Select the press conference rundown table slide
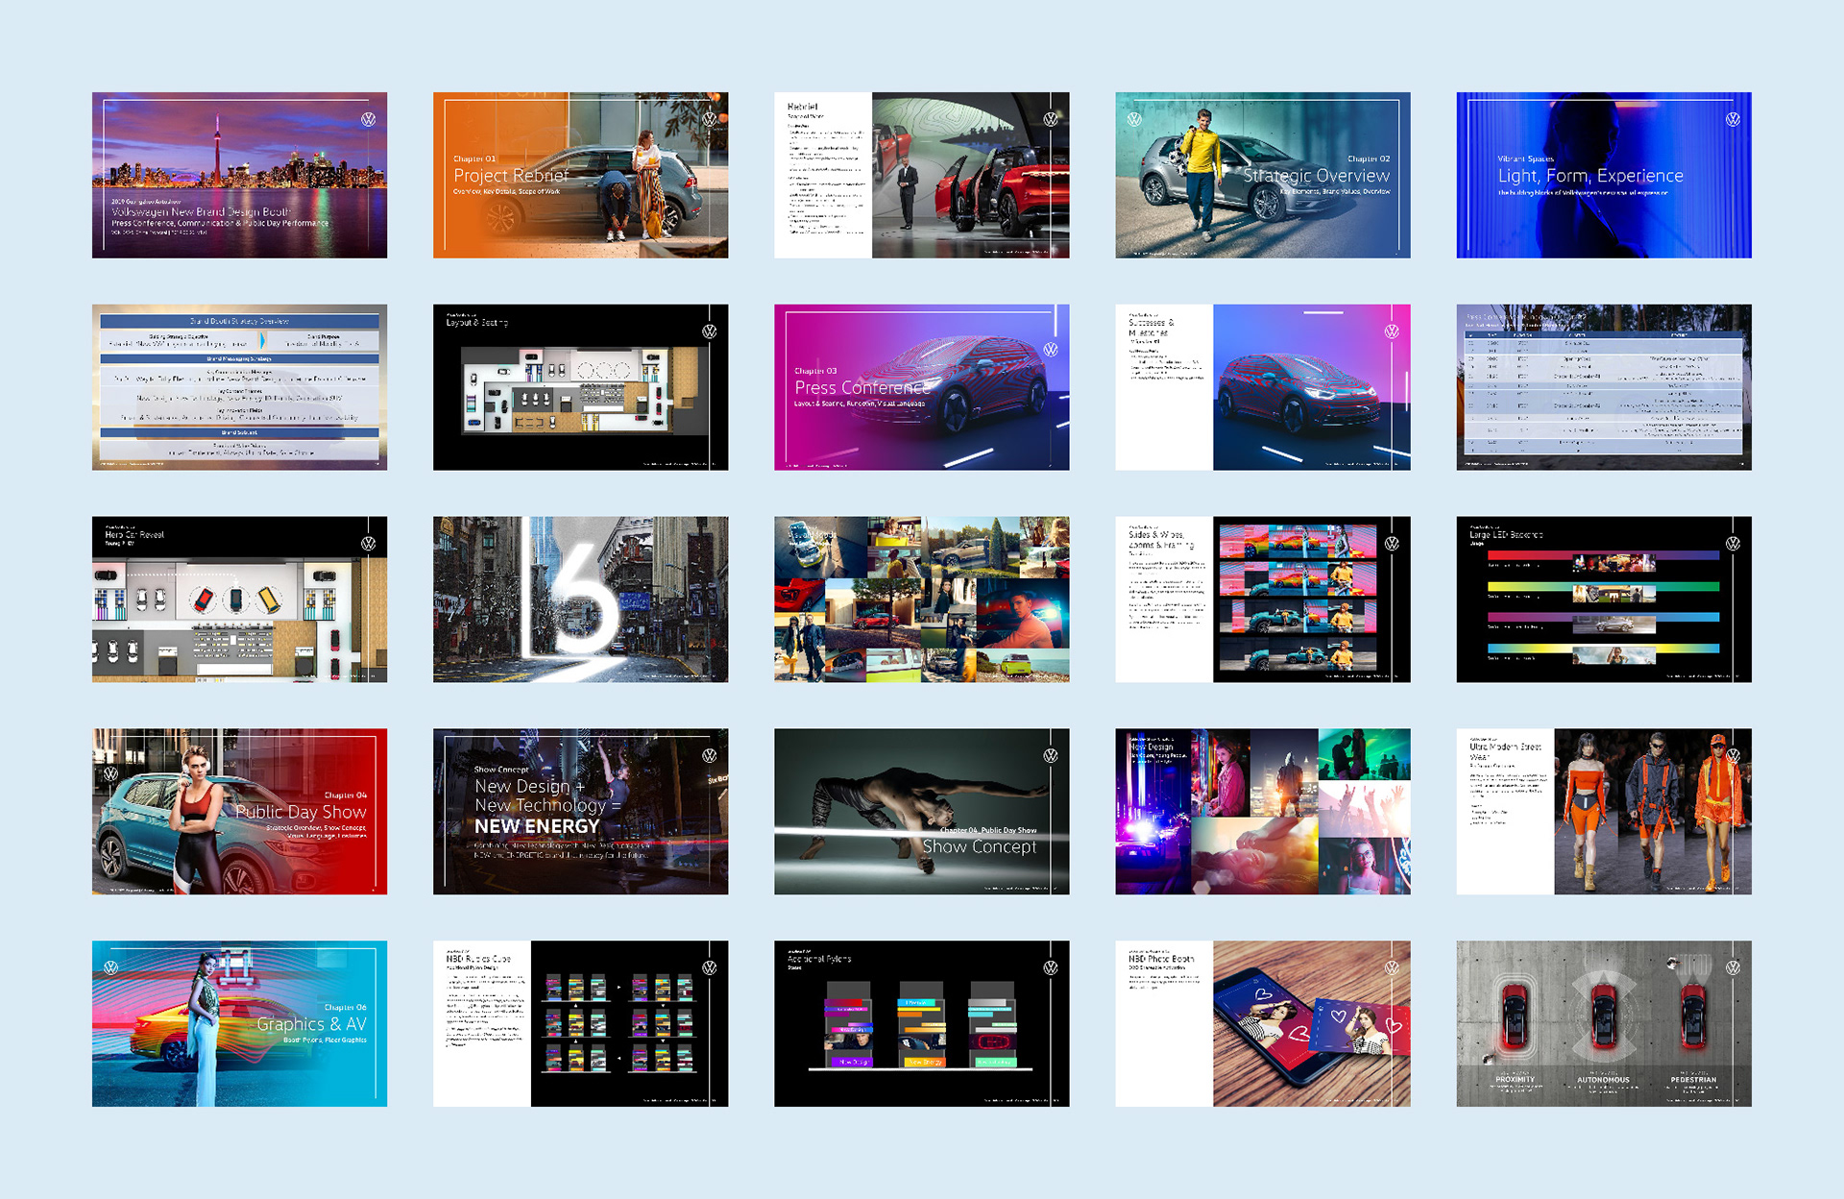Screen dimensions: 1844x1199 coord(1603,387)
